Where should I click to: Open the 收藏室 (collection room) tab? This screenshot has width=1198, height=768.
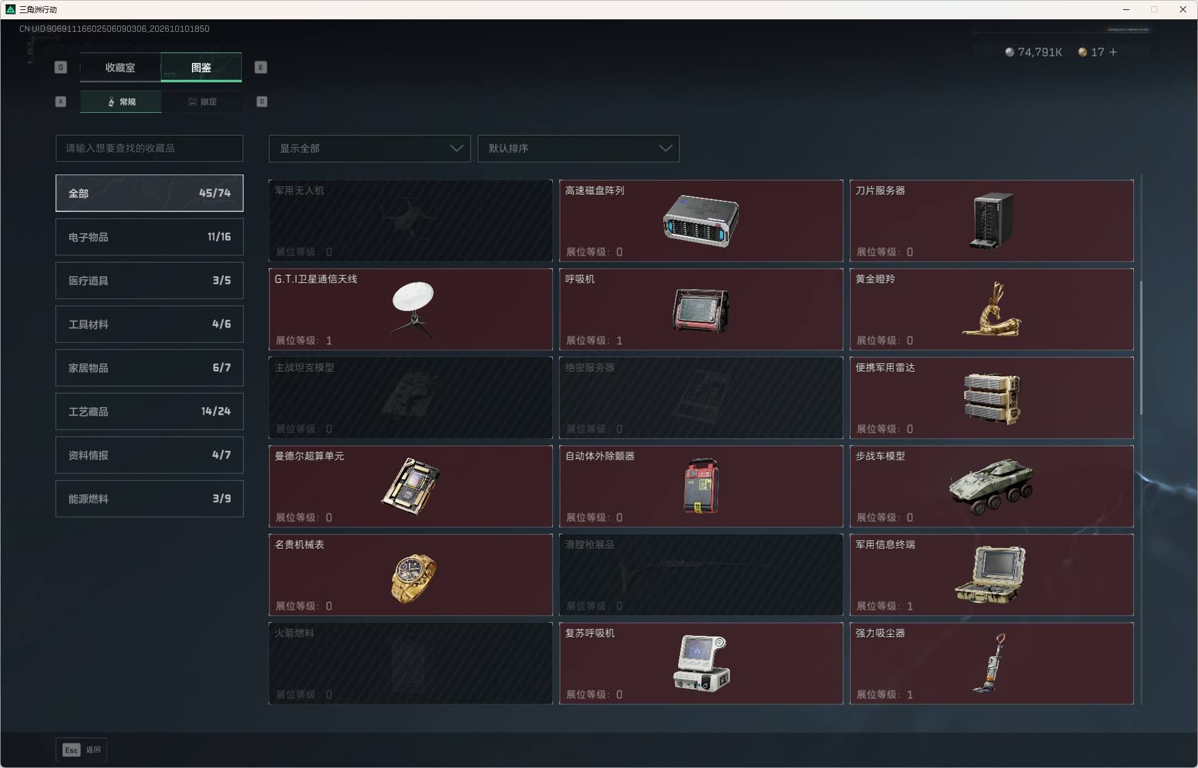[x=120, y=67]
